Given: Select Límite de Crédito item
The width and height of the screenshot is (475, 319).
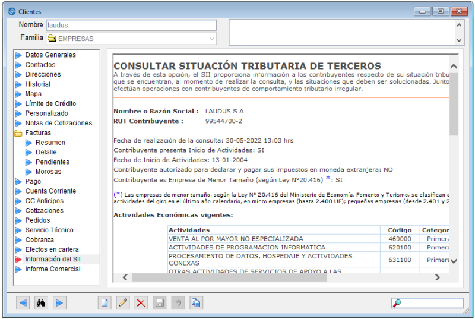Looking at the screenshot, I should point(50,103).
